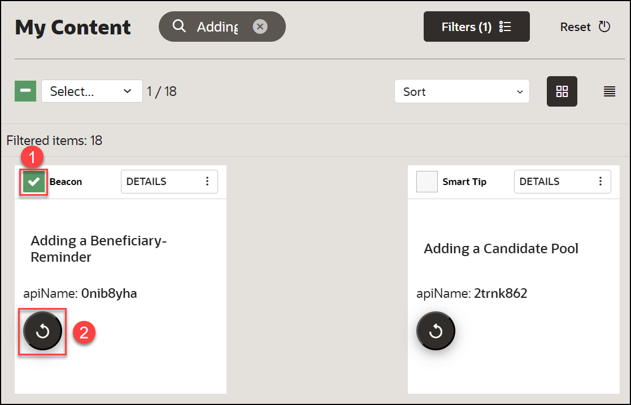Image resolution: width=631 pixels, height=405 pixels.
Task: Click the search magnifier icon
Action: [x=179, y=26]
